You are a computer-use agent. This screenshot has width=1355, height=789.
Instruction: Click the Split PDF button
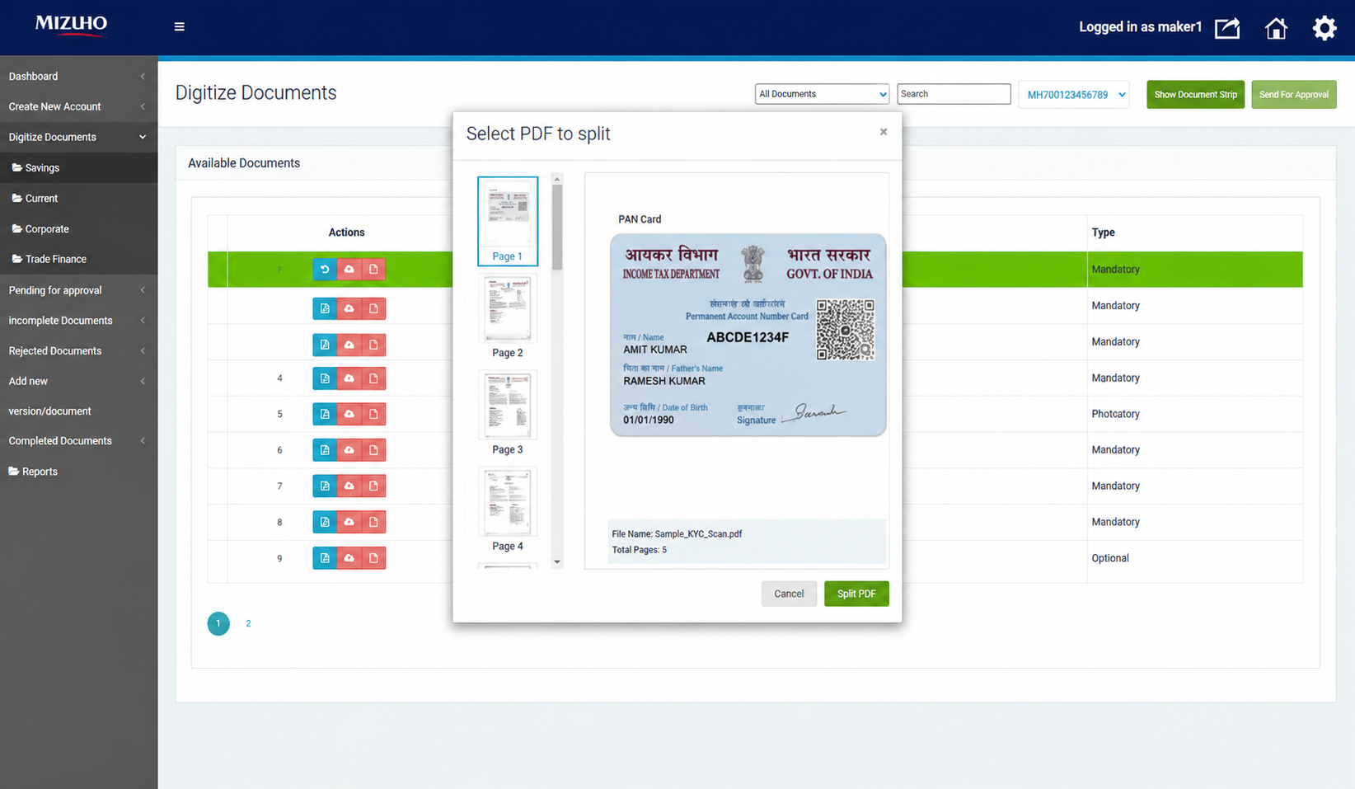pos(856,594)
